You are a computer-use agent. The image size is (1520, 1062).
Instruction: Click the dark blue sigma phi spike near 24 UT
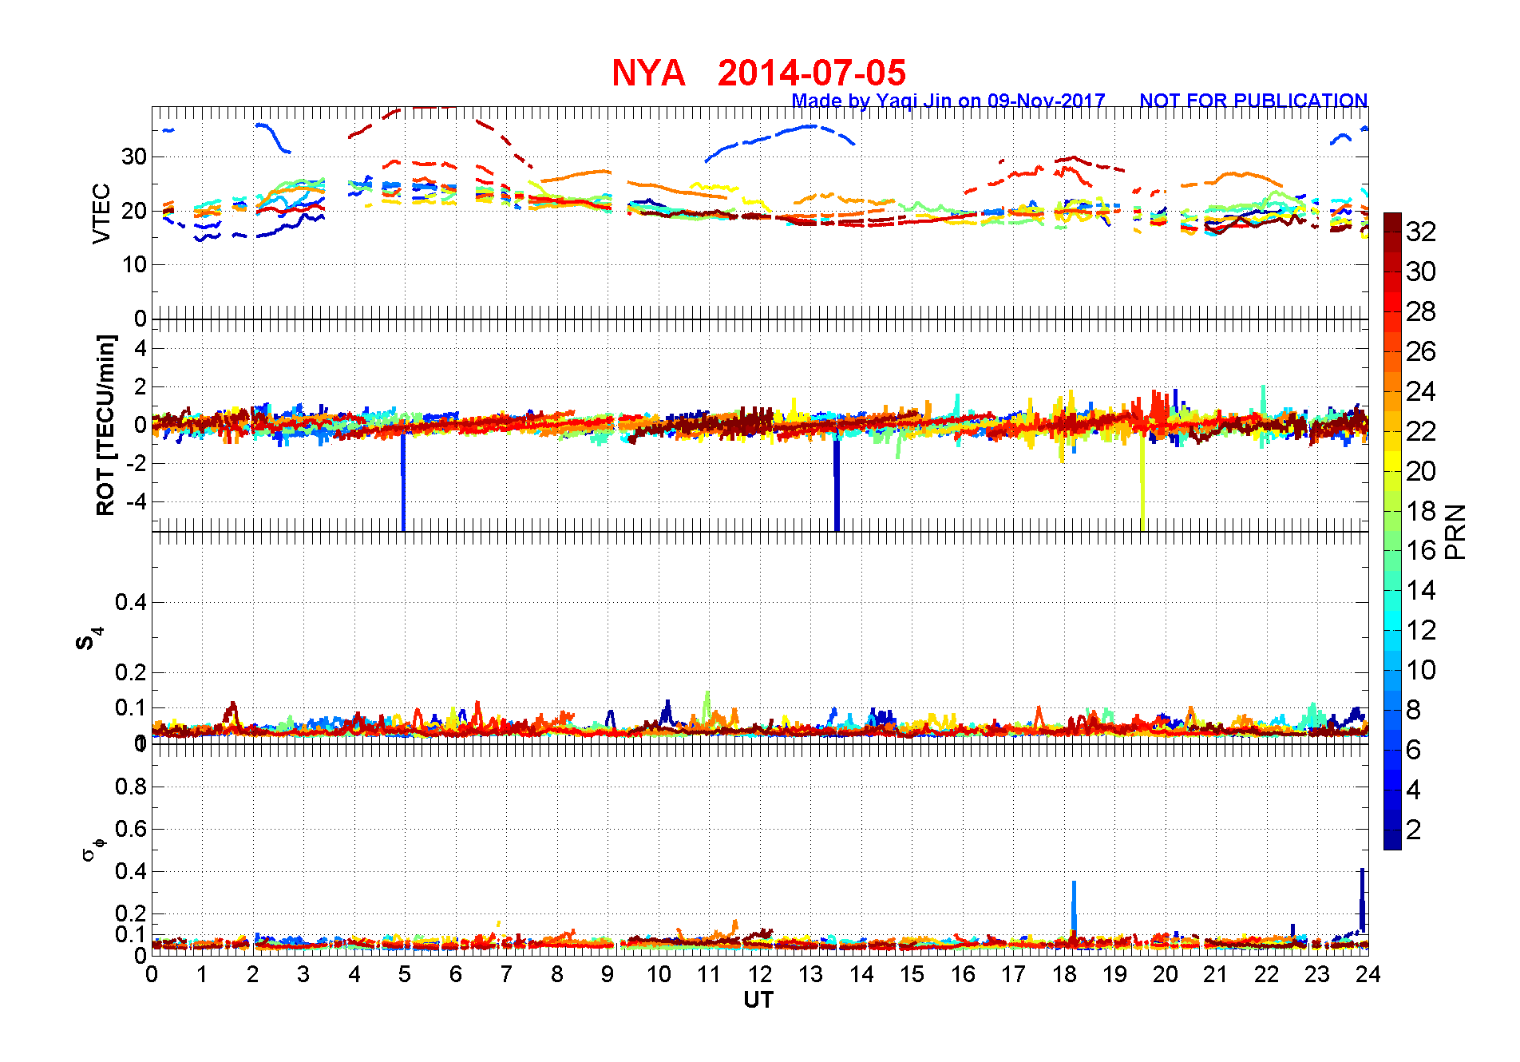tap(1362, 899)
